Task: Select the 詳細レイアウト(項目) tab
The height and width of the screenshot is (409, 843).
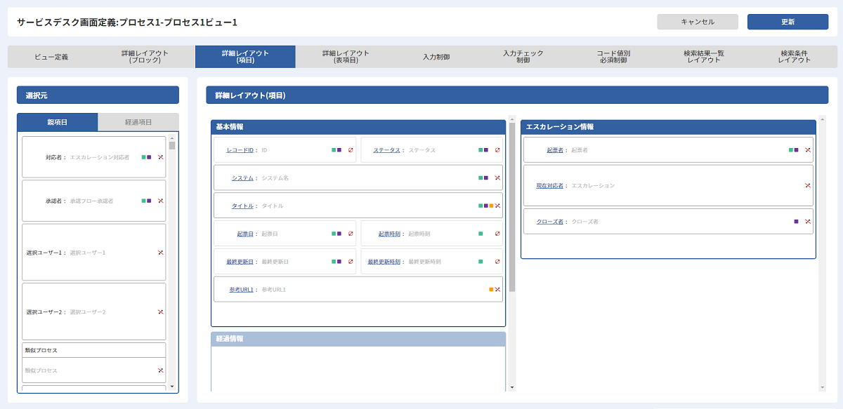Action: point(245,57)
